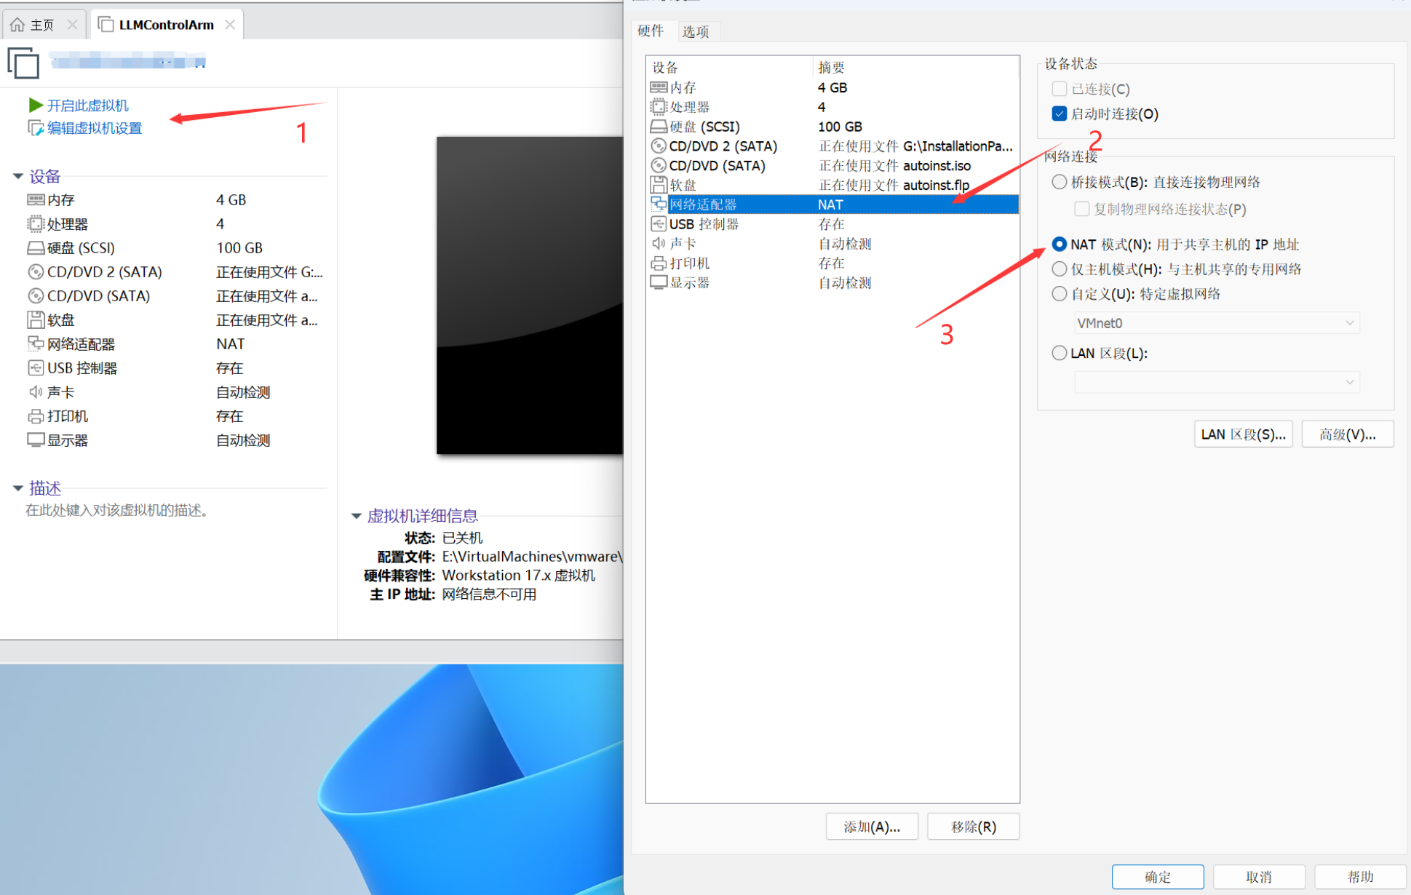Select the USB controller icon in list
This screenshot has height=895, width=1411.
pos(659,224)
